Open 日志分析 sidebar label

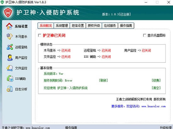tap(21, 89)
